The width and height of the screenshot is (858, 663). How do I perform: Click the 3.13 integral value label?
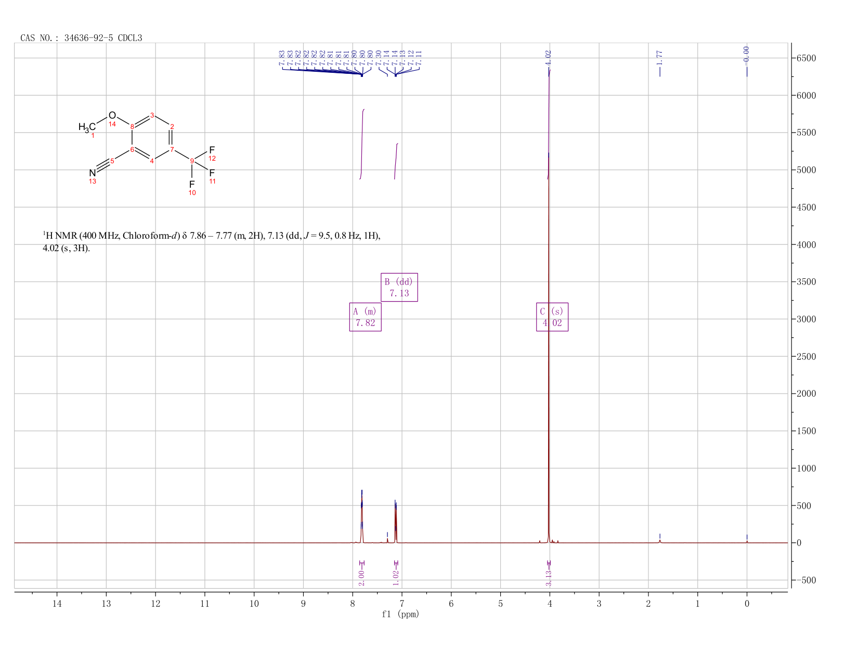click(x=549, y=578)
